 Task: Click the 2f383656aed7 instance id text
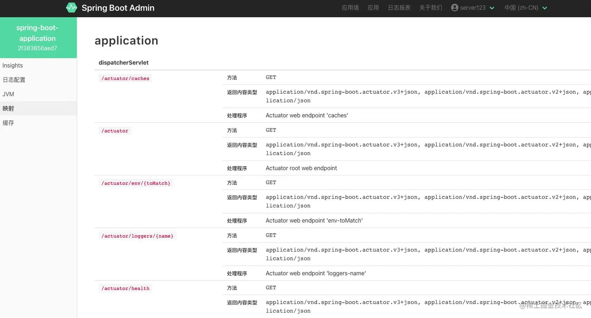coord(38,48)
